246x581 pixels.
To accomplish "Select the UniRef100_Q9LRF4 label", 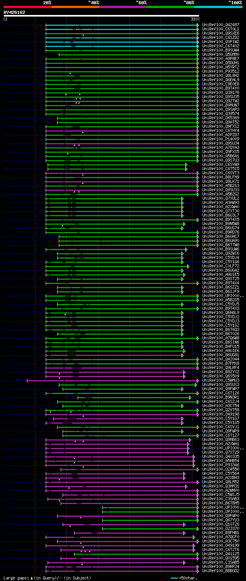I will 221,367.
